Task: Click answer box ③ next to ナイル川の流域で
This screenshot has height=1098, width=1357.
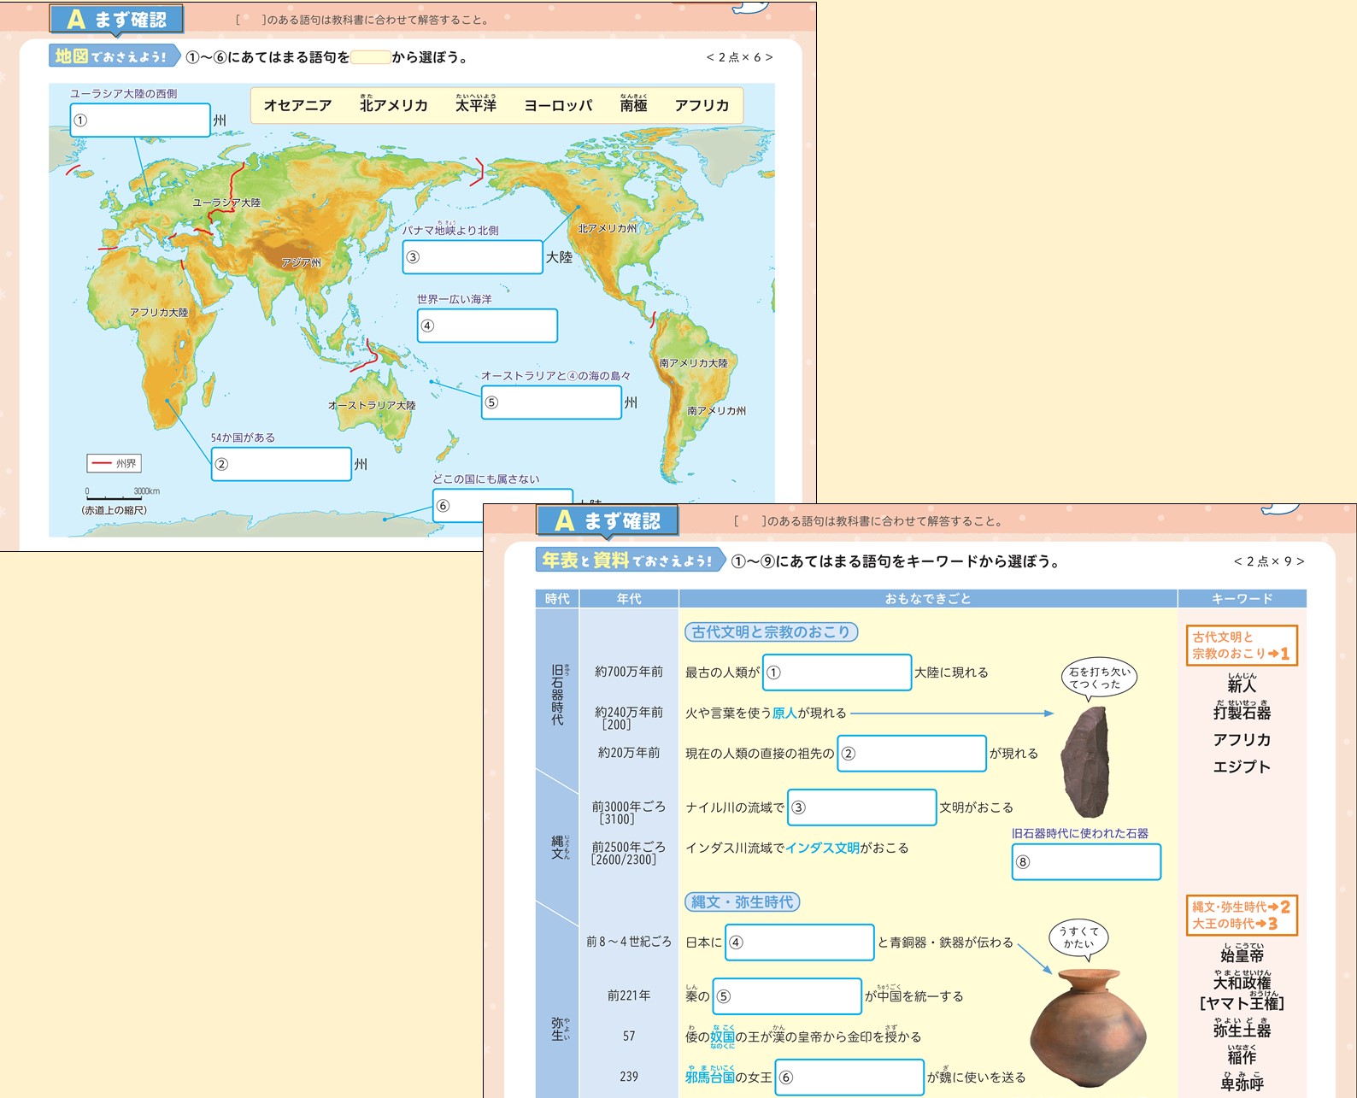Action: pos(861,807)
